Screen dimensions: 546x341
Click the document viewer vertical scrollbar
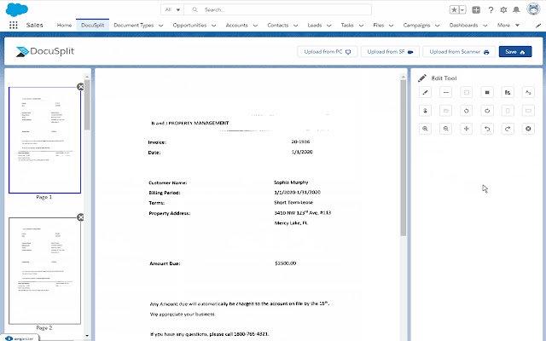(404, 157)
